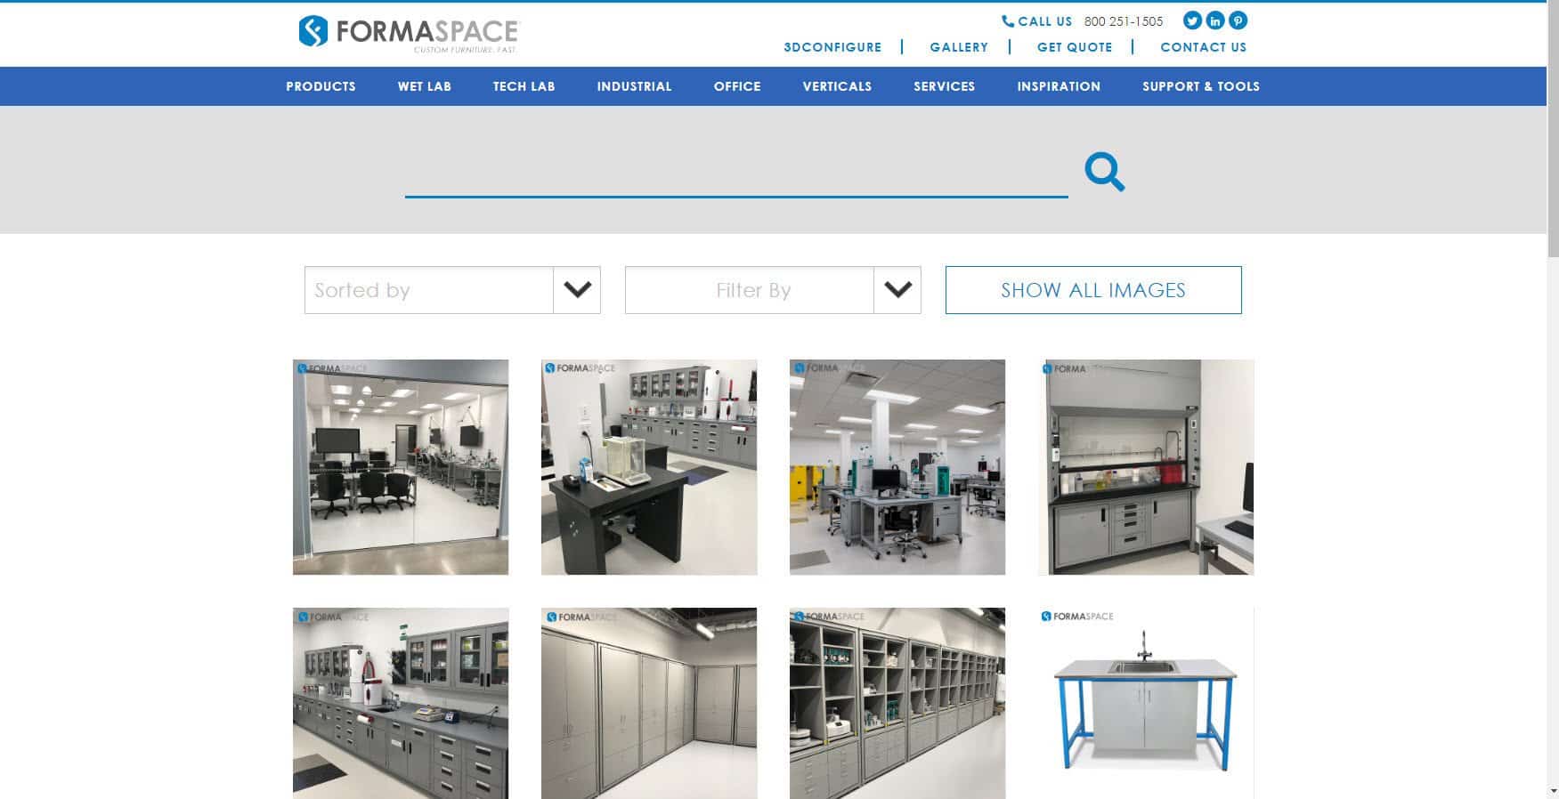Screen dimensions: 1559x799
Task: Open the Office menu
Action: pos(737,86)
